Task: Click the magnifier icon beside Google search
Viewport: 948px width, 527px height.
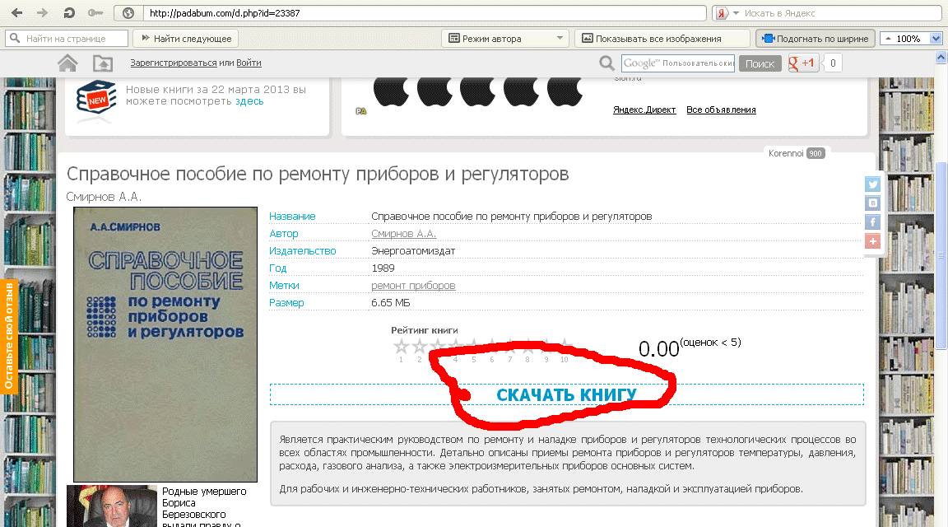Action: pyautogui.click(x=606, y=63)
